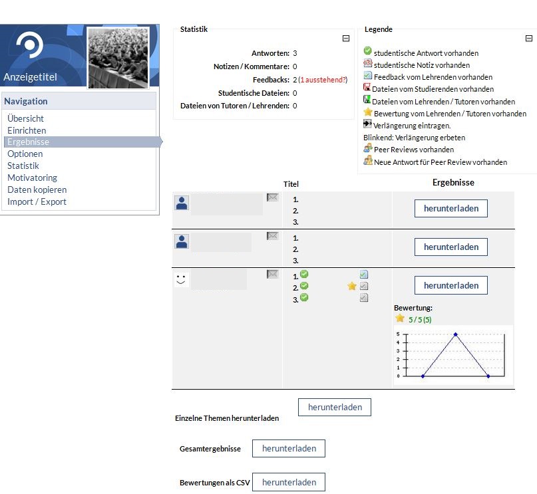Click the envelope icon in the second student row
This screenshot has width=537, height=494.
pyautogui.click(x=272, y=236)
